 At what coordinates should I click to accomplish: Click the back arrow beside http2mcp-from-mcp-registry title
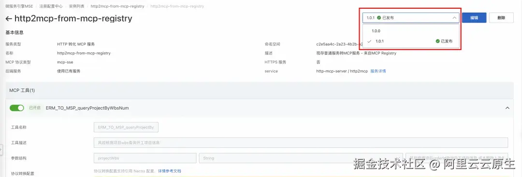coord(9,19)
